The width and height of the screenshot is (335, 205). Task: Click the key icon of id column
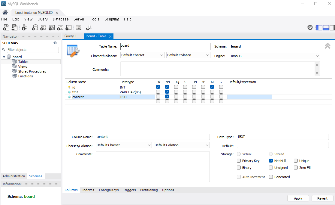tap(69, 87)
